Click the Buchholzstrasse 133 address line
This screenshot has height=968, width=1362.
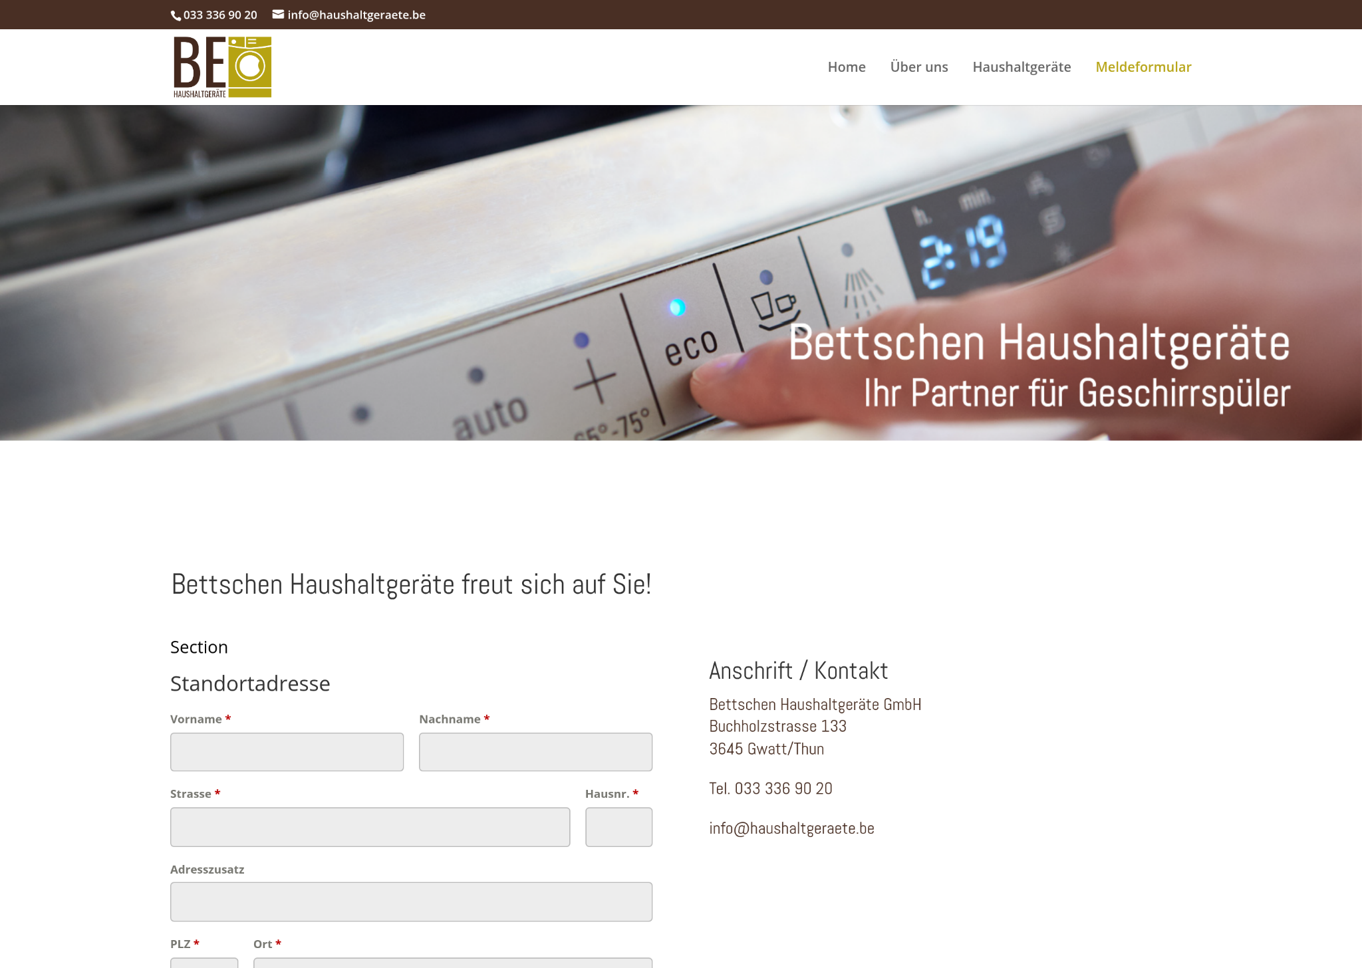click(x=777, y=727)
